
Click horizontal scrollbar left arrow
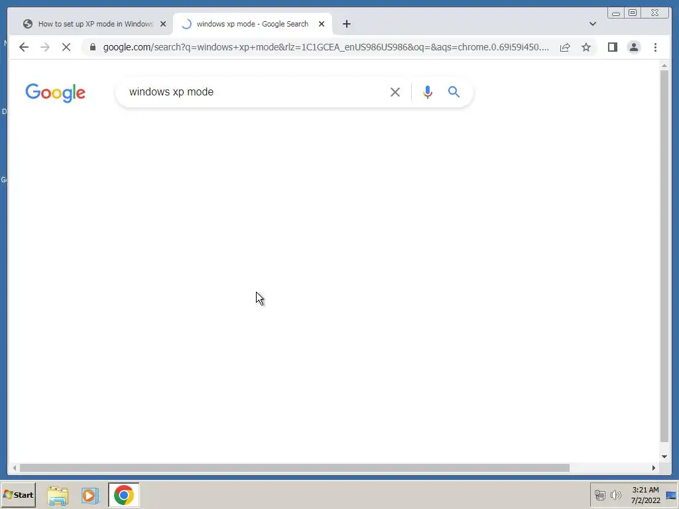15,467
